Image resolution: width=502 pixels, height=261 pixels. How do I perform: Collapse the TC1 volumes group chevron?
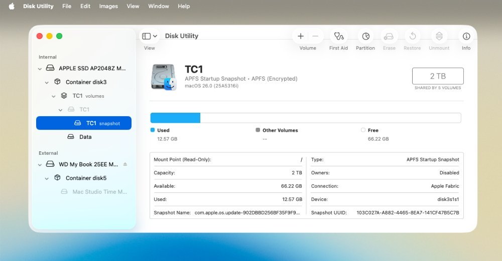[x=54, y=96]
